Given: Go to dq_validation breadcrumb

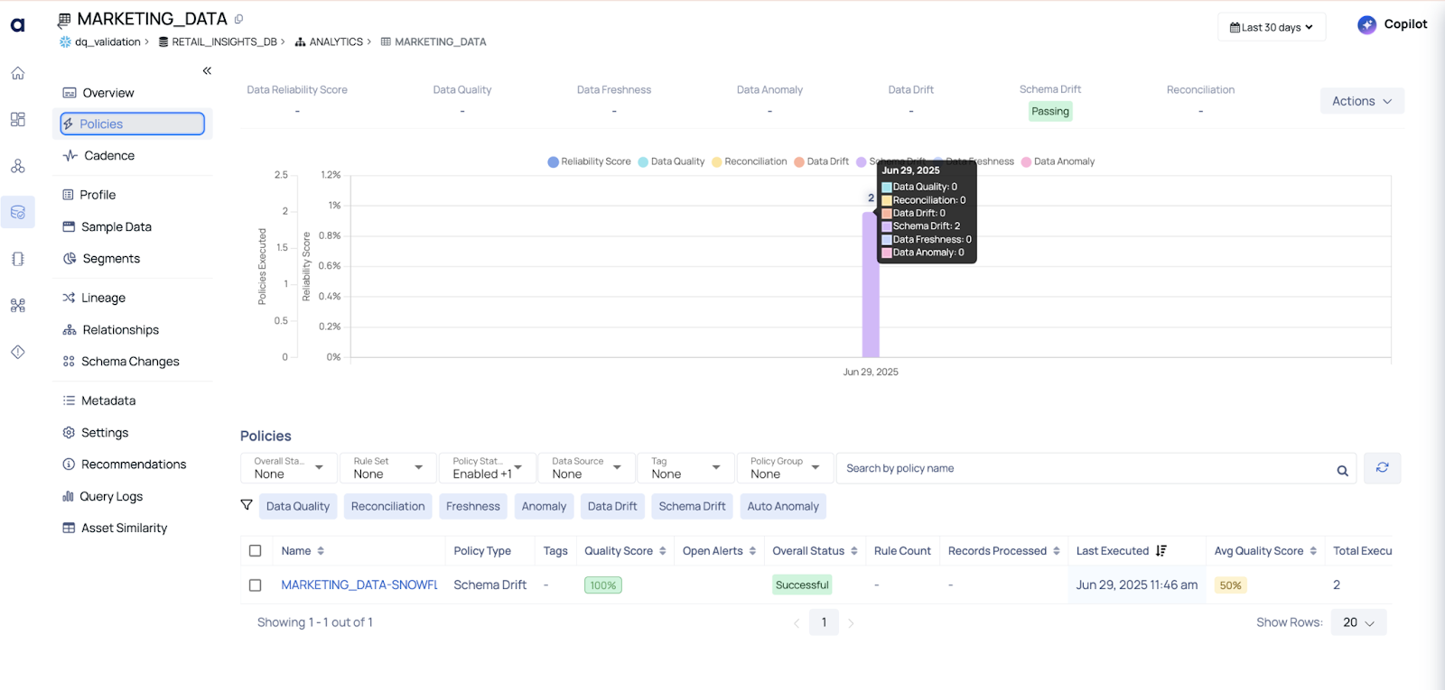Looking at the screenshot, I should tap(107, 42).
